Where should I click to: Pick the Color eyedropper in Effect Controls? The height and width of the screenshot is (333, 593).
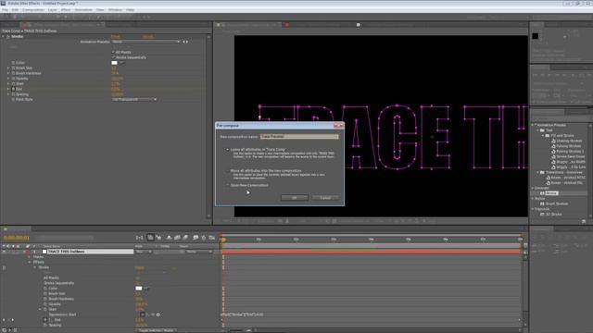121,63
